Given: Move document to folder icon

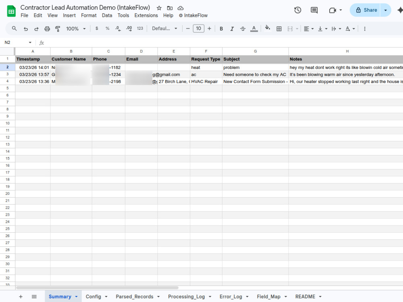Looking at the screenshot, I should pyautogui.click(x=170, y=8).
